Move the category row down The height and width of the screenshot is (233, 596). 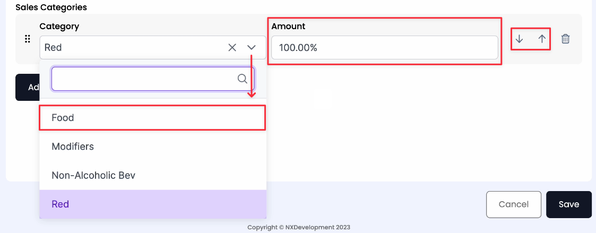pyautogui.click(x=520, y=39)
